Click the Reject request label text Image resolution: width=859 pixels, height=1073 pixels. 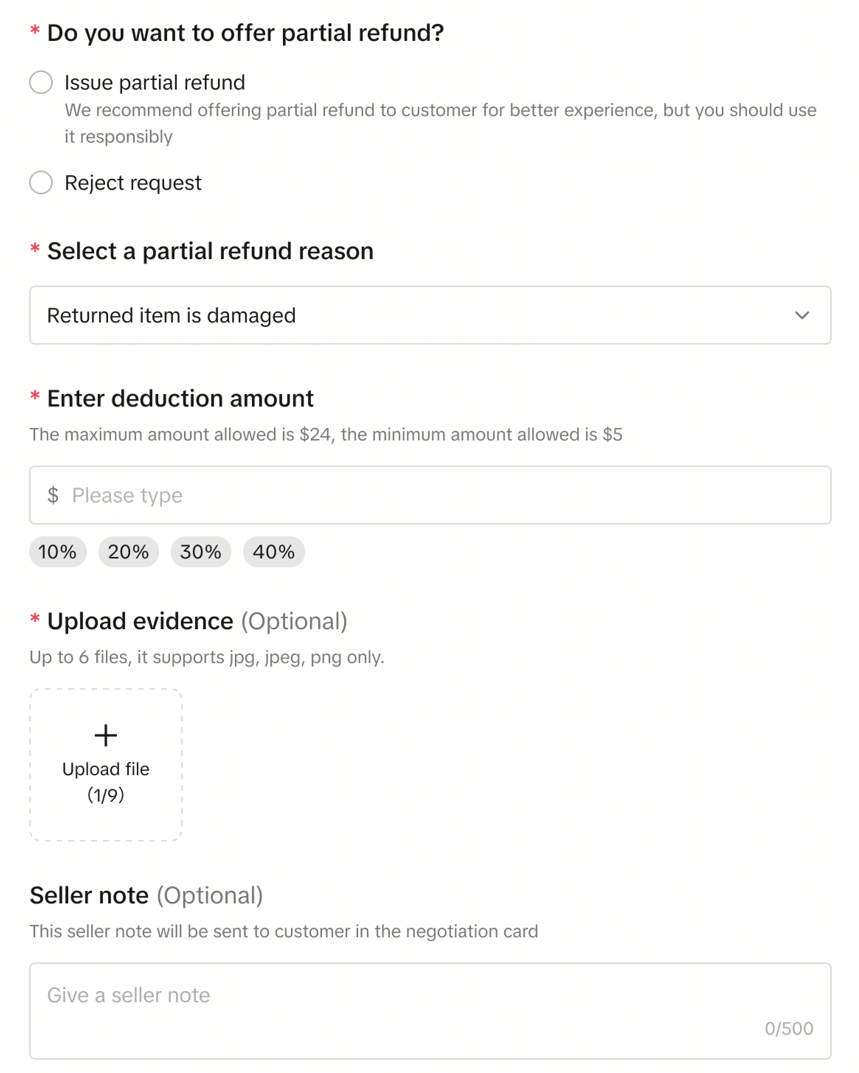click(133, 183)
